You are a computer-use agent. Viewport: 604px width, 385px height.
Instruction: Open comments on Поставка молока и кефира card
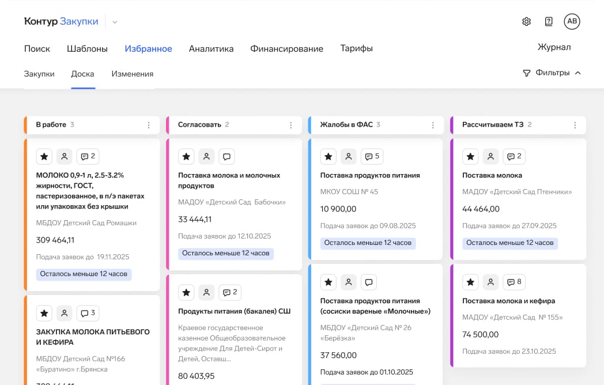click(x=514, y=282)
